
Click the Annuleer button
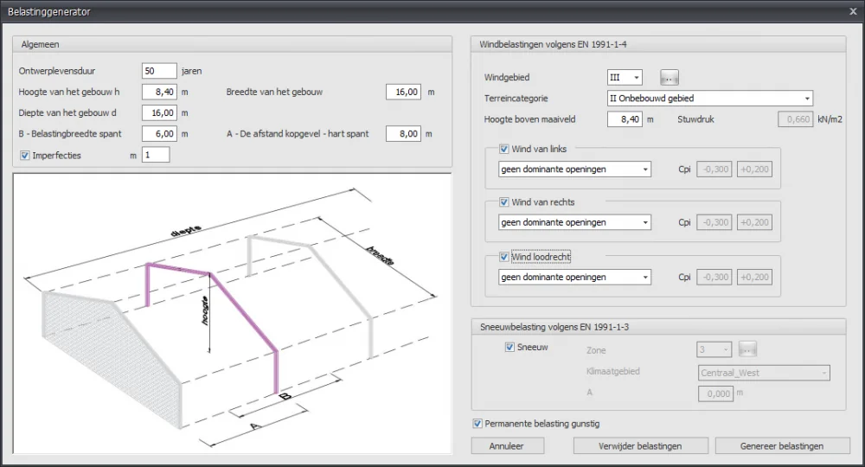tap(506, 446)
